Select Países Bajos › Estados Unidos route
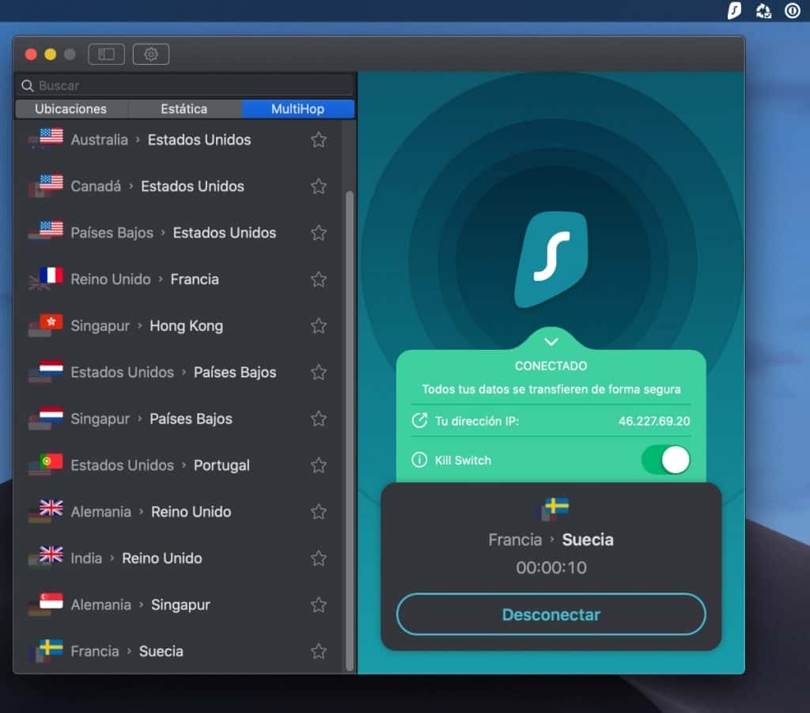This screenshot has width=810, height=713. (x=178, y=233)
